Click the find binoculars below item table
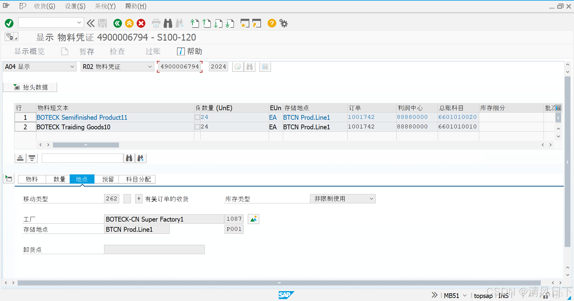The image size is (574, 301). pos(129,158)
